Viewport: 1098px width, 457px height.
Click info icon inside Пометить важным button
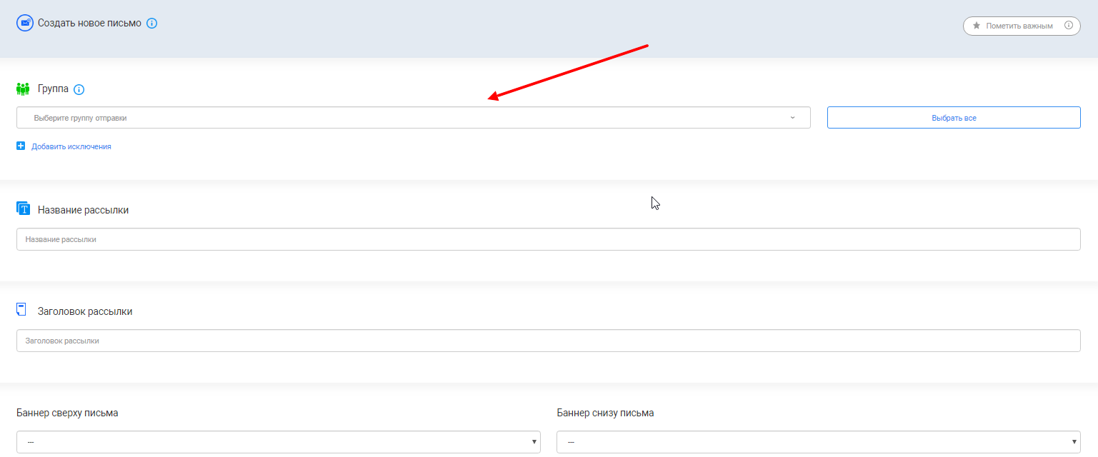[x=1069, y=26]
